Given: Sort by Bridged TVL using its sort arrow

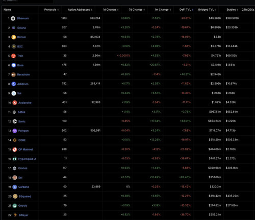Looking at the screenshot, I should (x=215, y=10).
